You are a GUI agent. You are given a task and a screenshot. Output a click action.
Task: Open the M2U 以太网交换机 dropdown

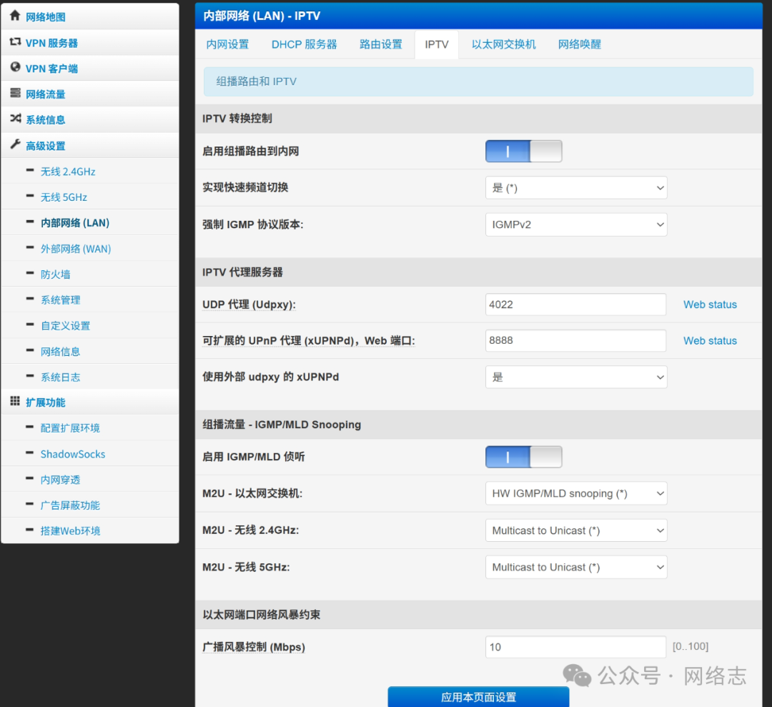pos(575,493)
